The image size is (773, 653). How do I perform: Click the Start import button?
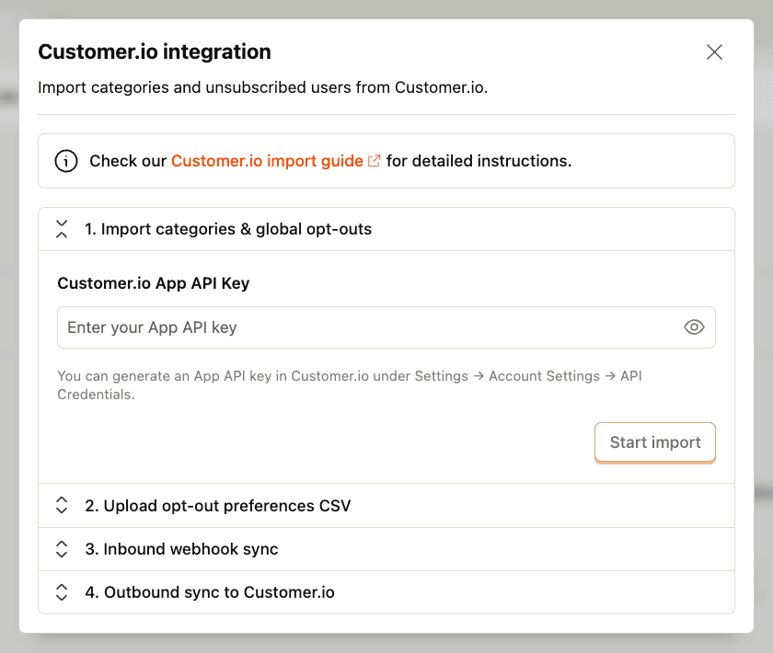point(654,442)
